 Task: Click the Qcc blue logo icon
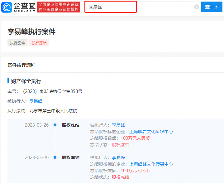(x=7, y=7)
